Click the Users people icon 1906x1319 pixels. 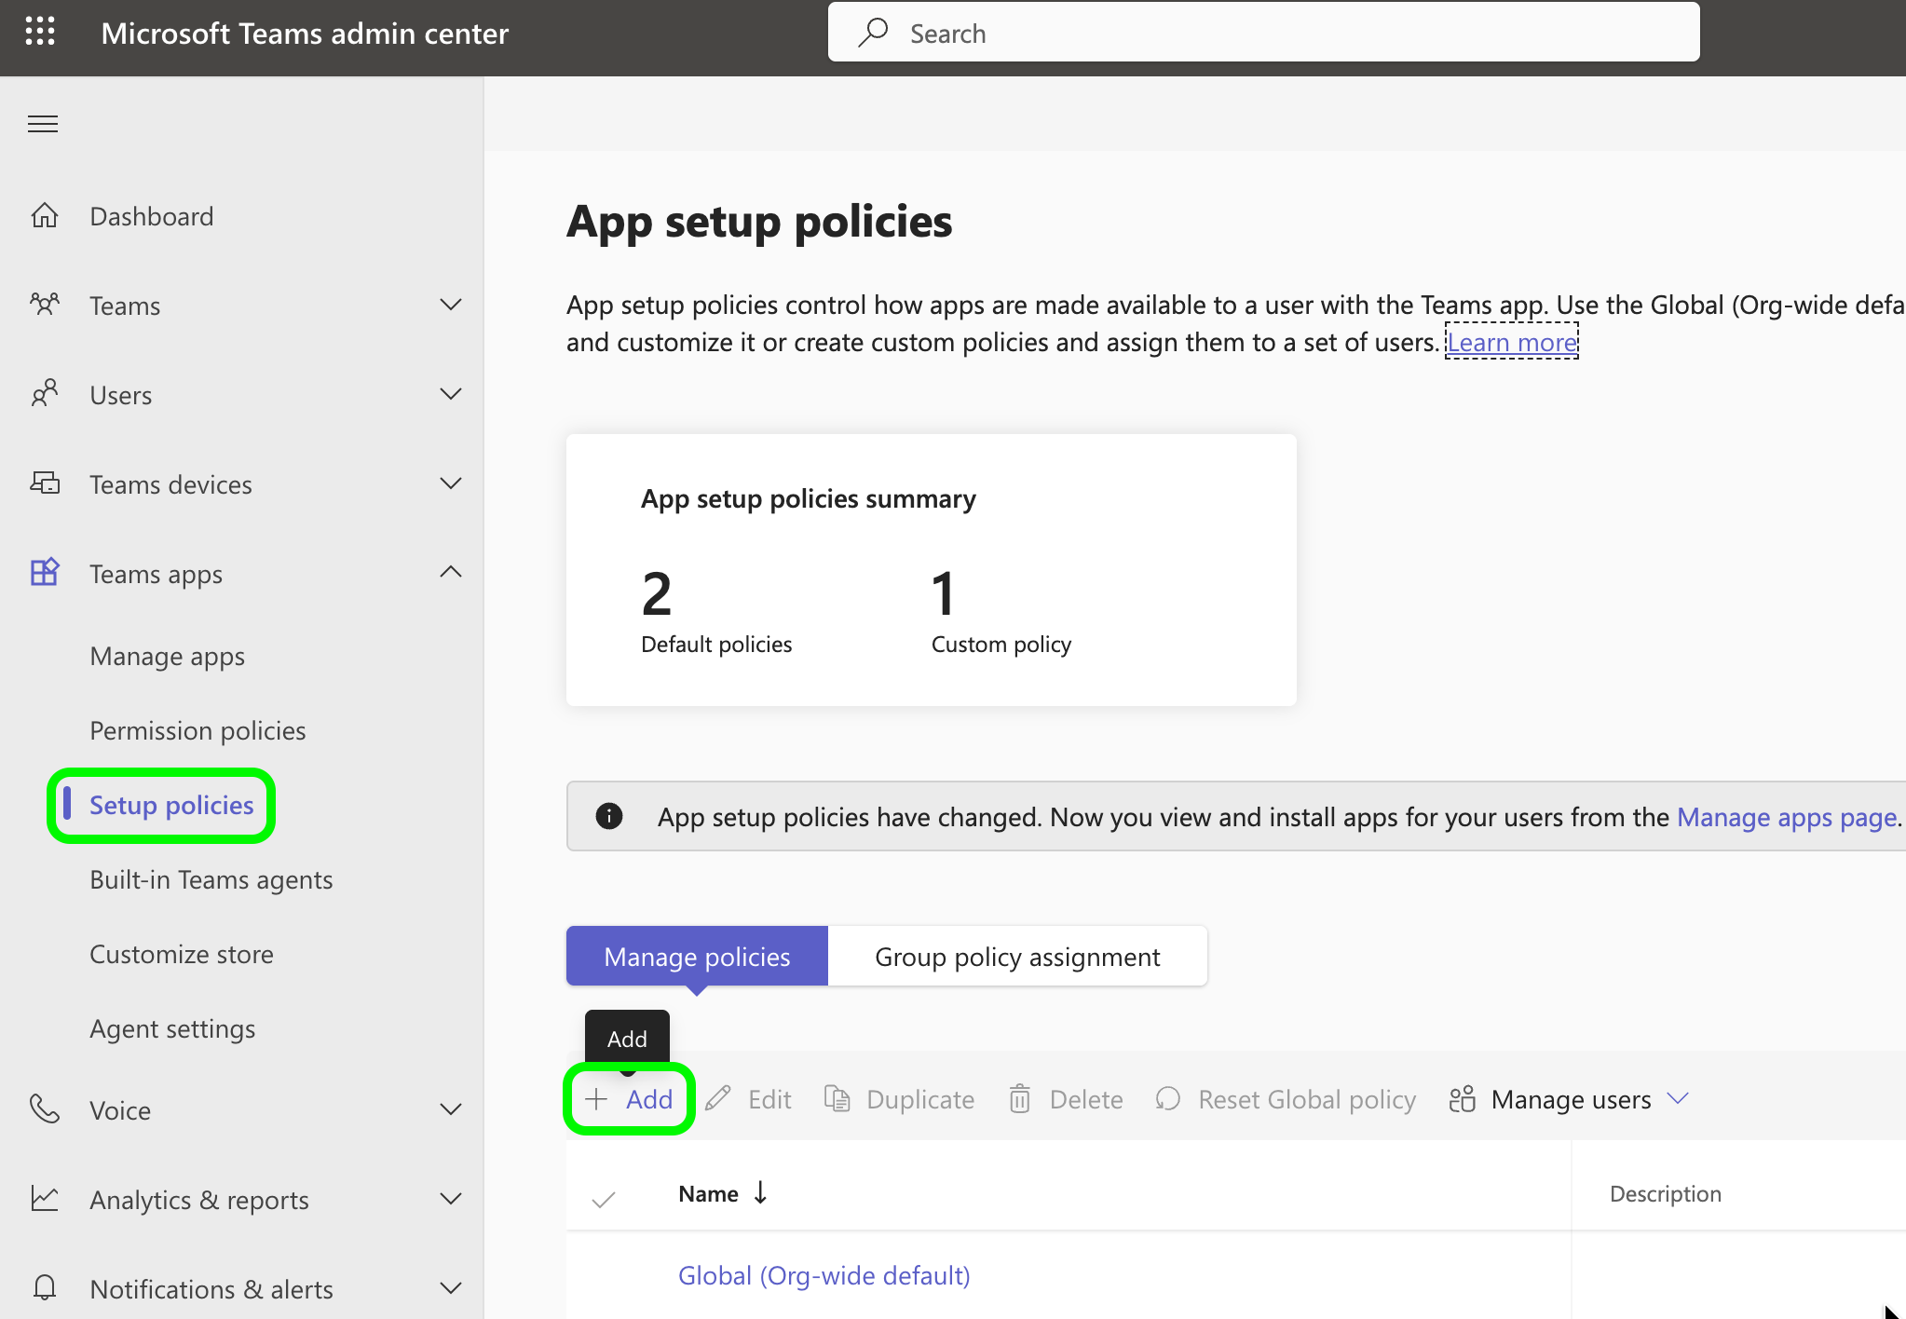[x=45, y=393]
